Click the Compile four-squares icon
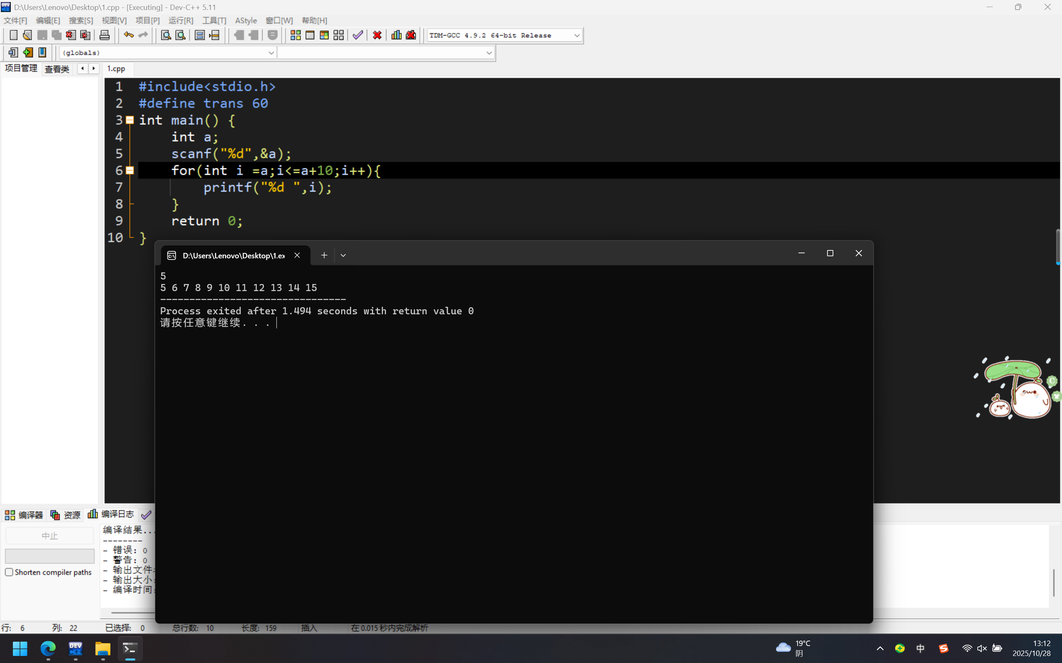 tap(295, 35)
